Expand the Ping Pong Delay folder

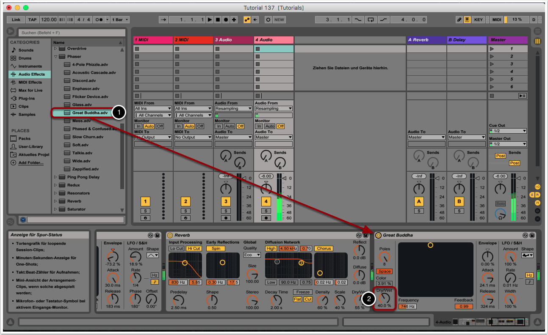[x=55, y=177]
